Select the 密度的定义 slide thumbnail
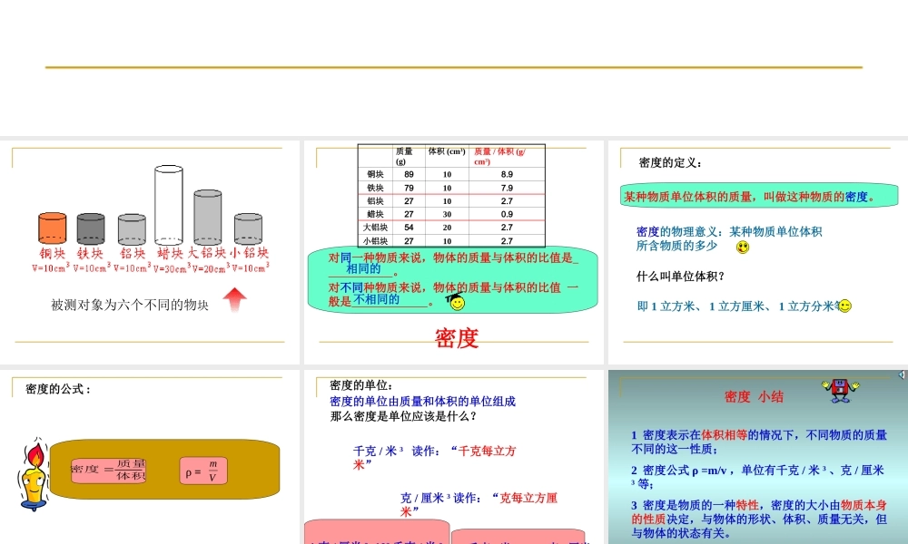Screen dimensions: 908x544 coord(758,252)
